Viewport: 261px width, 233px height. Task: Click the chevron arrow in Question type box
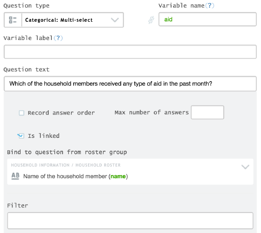point(114,20)
